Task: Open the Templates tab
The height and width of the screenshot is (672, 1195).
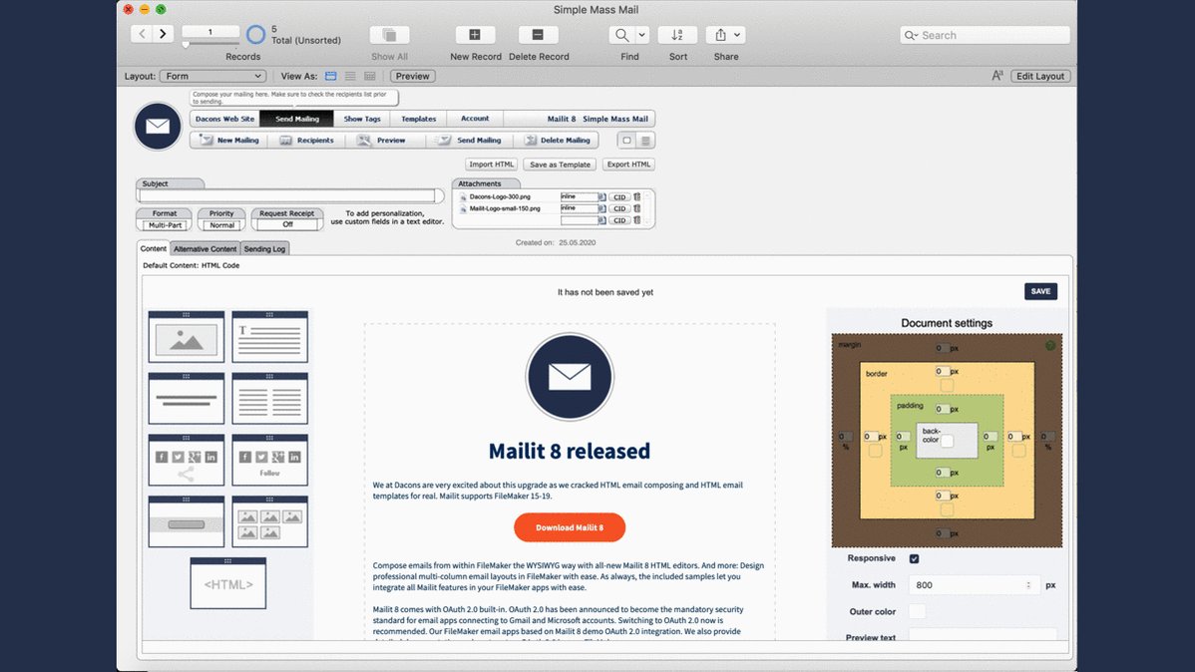Action: point(418,119)
